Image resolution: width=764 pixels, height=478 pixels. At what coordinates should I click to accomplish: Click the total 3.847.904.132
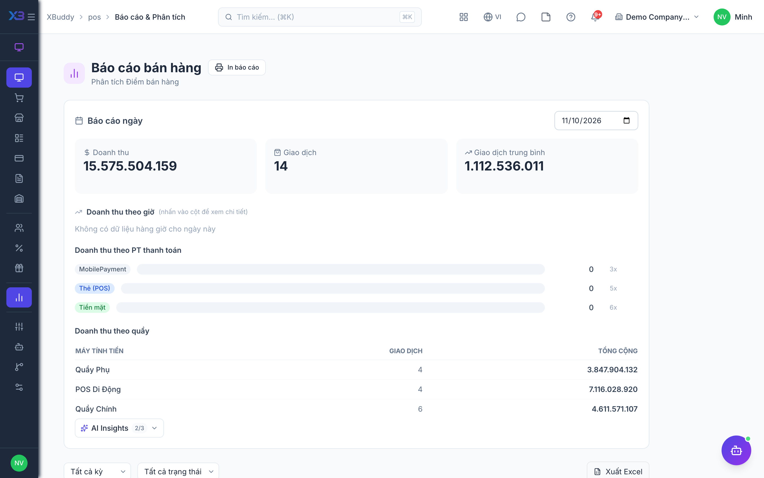tap(612, 370)
